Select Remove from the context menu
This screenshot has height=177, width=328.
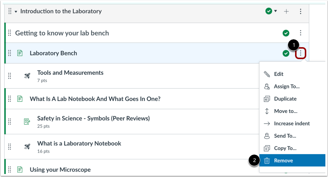click(283, 161)
